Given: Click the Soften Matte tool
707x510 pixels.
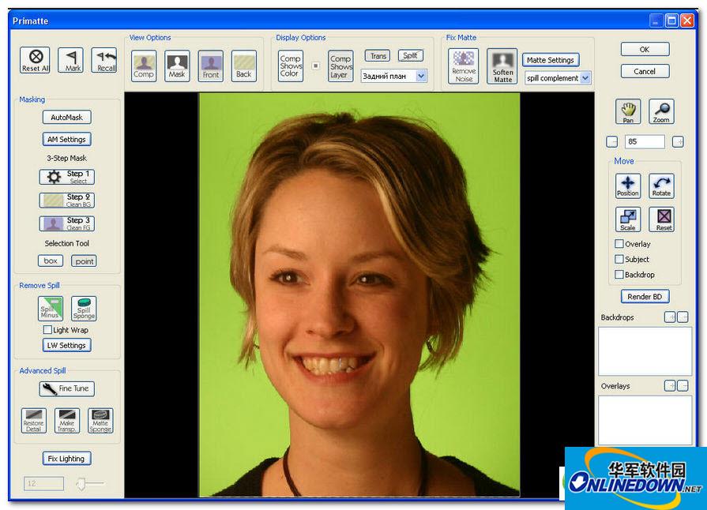Looking at the screenshot, I should point(502,66).
